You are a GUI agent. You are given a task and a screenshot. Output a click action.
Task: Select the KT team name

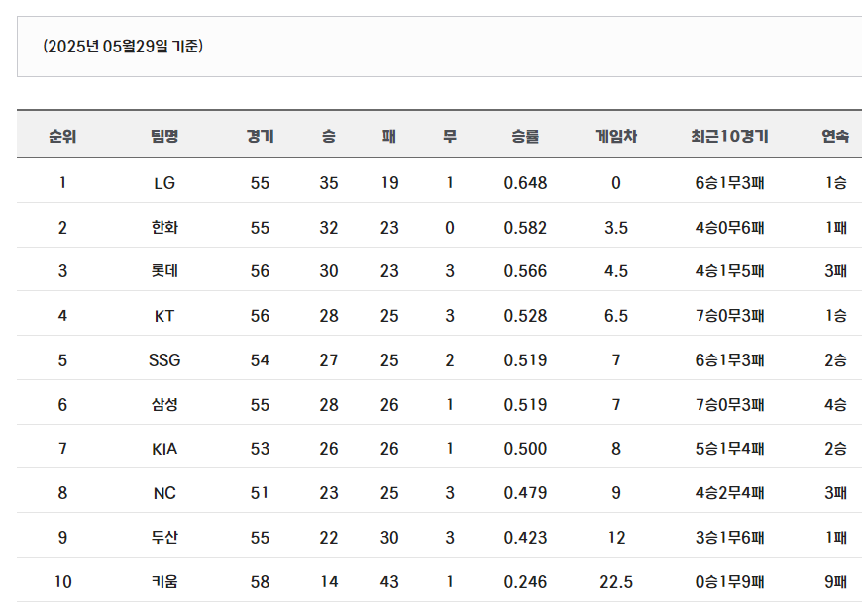click(164, 316)
